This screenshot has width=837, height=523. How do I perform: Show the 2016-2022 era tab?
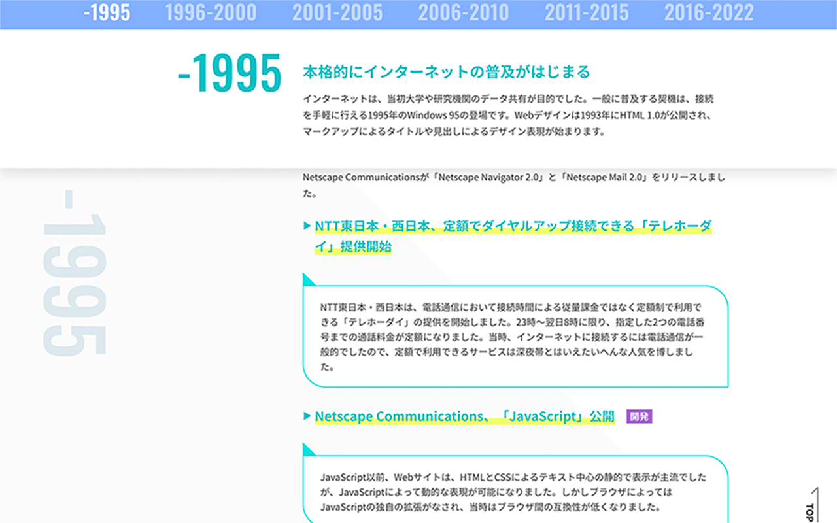point(709,13)
